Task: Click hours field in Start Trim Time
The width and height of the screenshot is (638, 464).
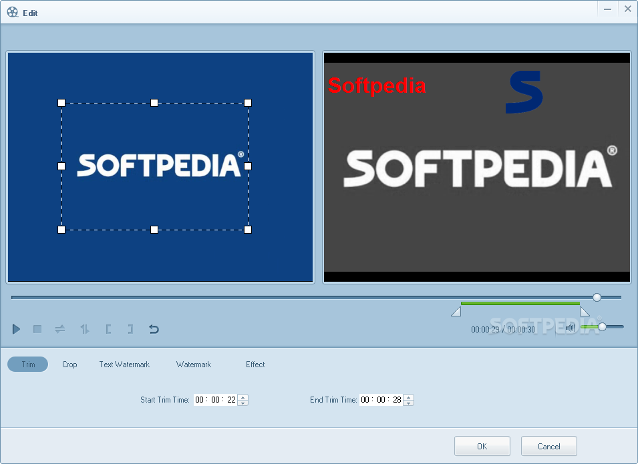Action: [199, 400]
